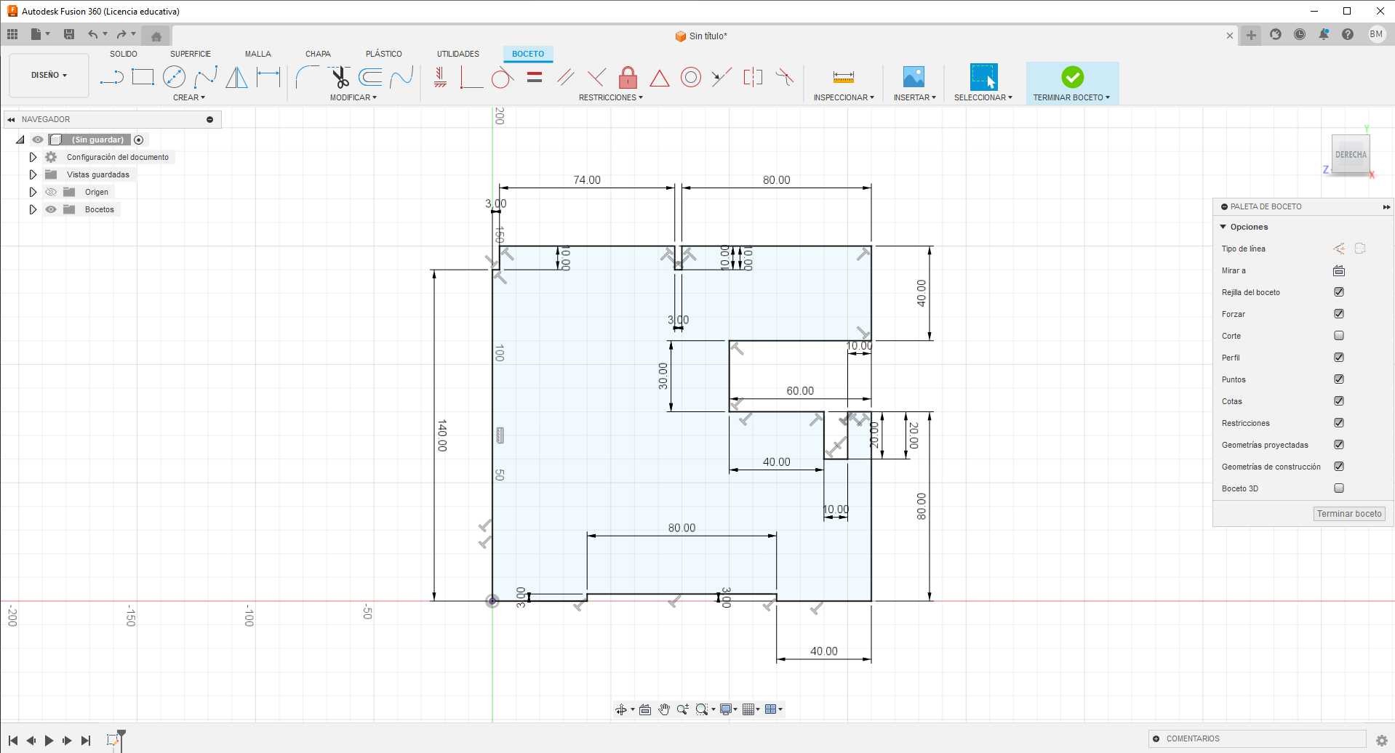
Task: Toggle the Restricciones checkbox
Action: click(1339, 423)
